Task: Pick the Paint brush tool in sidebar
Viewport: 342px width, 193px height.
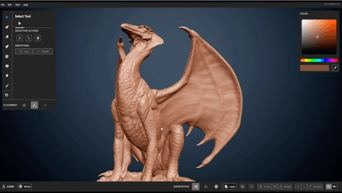Action: tap(7, 85)
